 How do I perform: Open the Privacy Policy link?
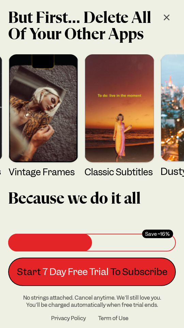[68, 318]
